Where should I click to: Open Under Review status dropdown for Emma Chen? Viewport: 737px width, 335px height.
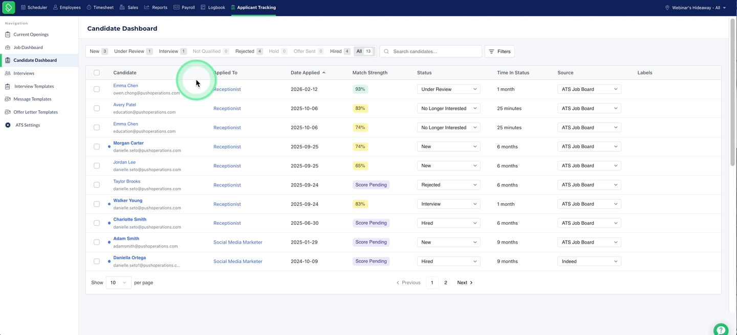[449, 89]
